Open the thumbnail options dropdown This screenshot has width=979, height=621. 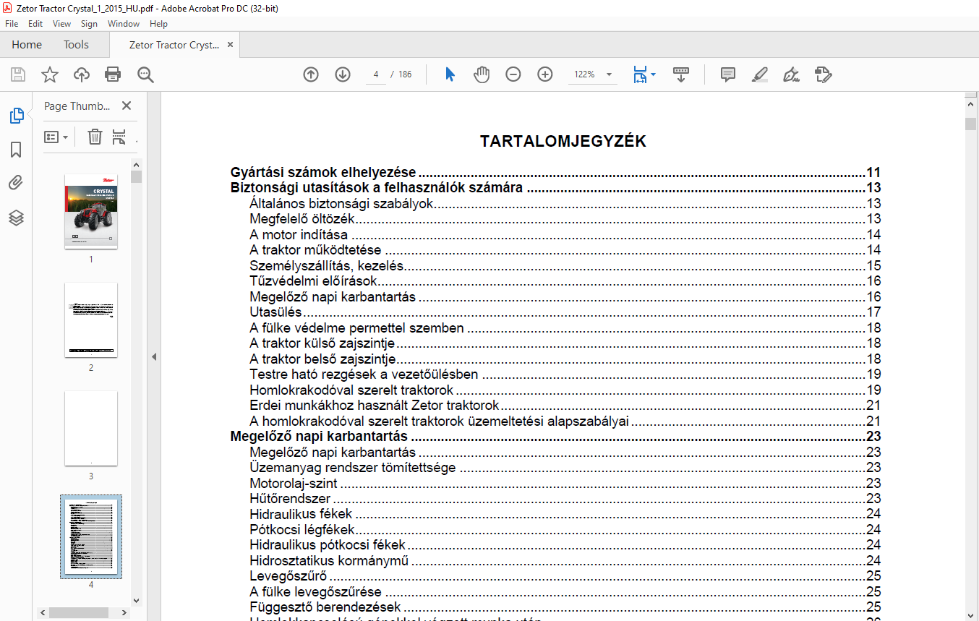56,137
